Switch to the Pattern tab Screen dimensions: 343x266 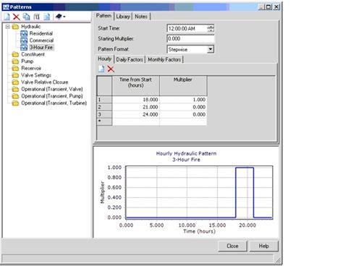103,16
